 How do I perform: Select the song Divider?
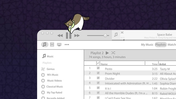click(110, 79)
